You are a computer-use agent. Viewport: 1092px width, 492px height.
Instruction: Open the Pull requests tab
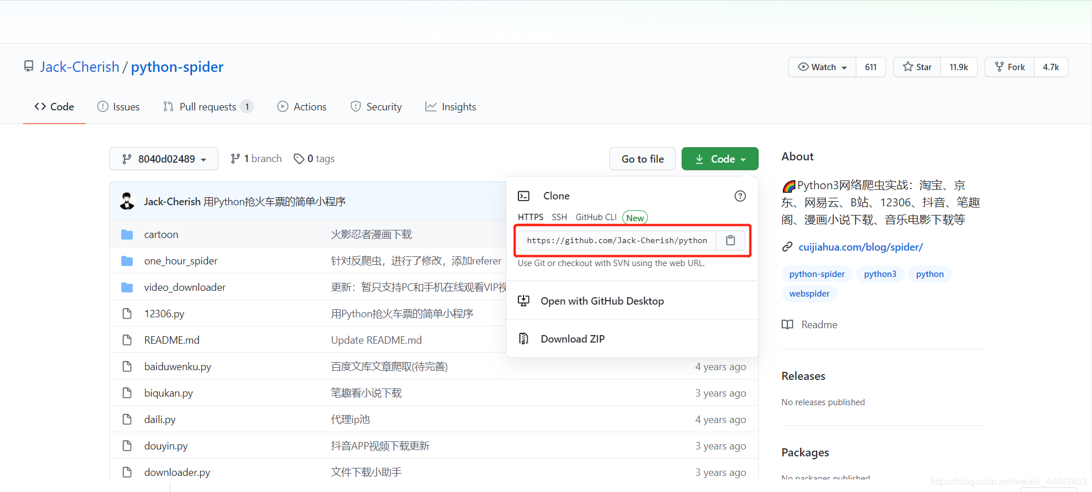[208, 107]
